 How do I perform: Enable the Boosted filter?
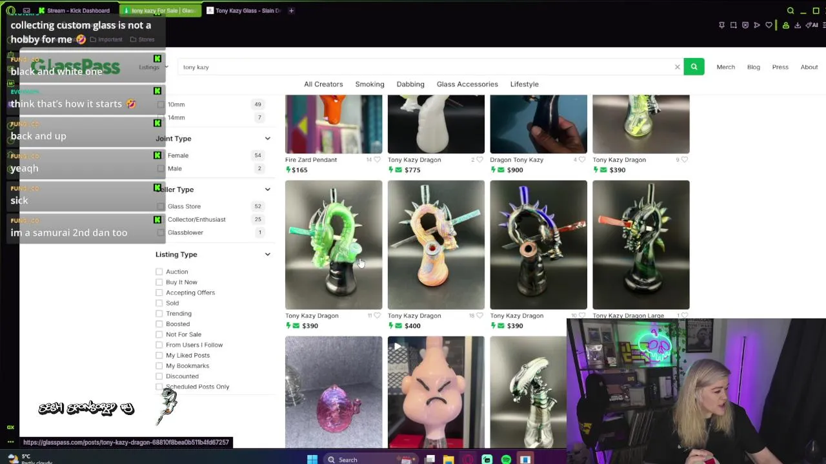point(159,324)
